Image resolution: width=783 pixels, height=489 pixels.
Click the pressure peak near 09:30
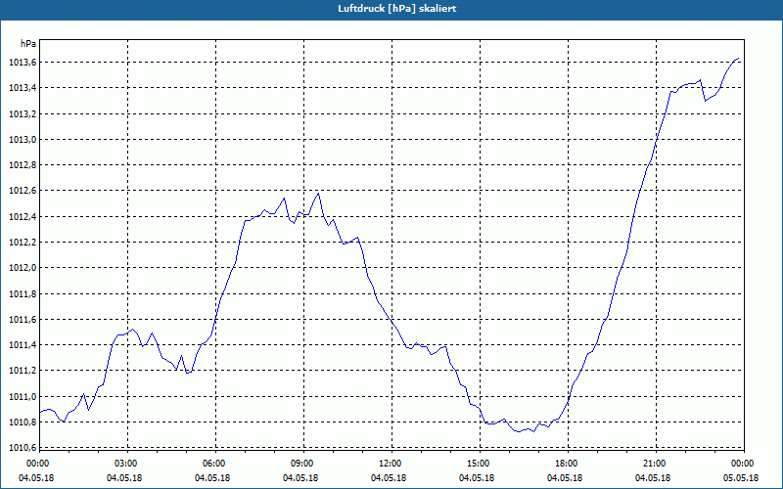318,193
